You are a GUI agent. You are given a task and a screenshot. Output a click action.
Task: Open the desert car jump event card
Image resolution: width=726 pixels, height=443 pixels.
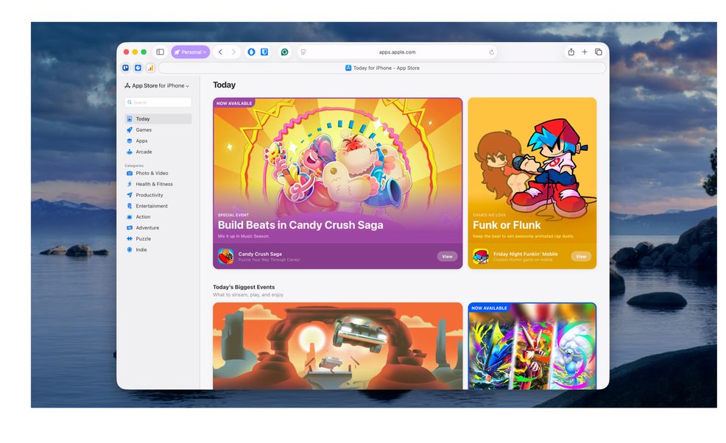tap(337, 346)
